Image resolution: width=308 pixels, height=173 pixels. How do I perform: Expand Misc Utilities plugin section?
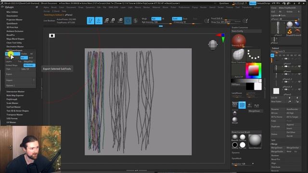pyautogui.click(x=12, y=12)
